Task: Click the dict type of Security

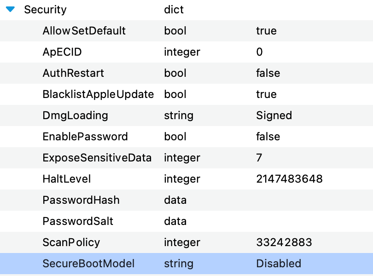Action: 174,10
